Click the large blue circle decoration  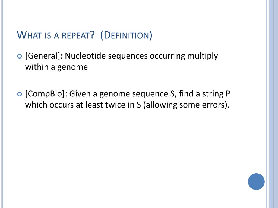click(x=256, y=181)
